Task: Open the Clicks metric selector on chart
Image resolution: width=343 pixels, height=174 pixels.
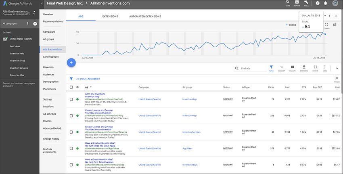Action: pos(291,25)
